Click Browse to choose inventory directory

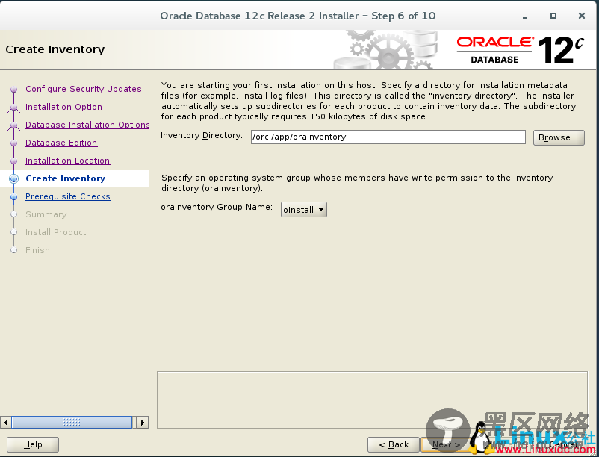click(x=559, y=137)
